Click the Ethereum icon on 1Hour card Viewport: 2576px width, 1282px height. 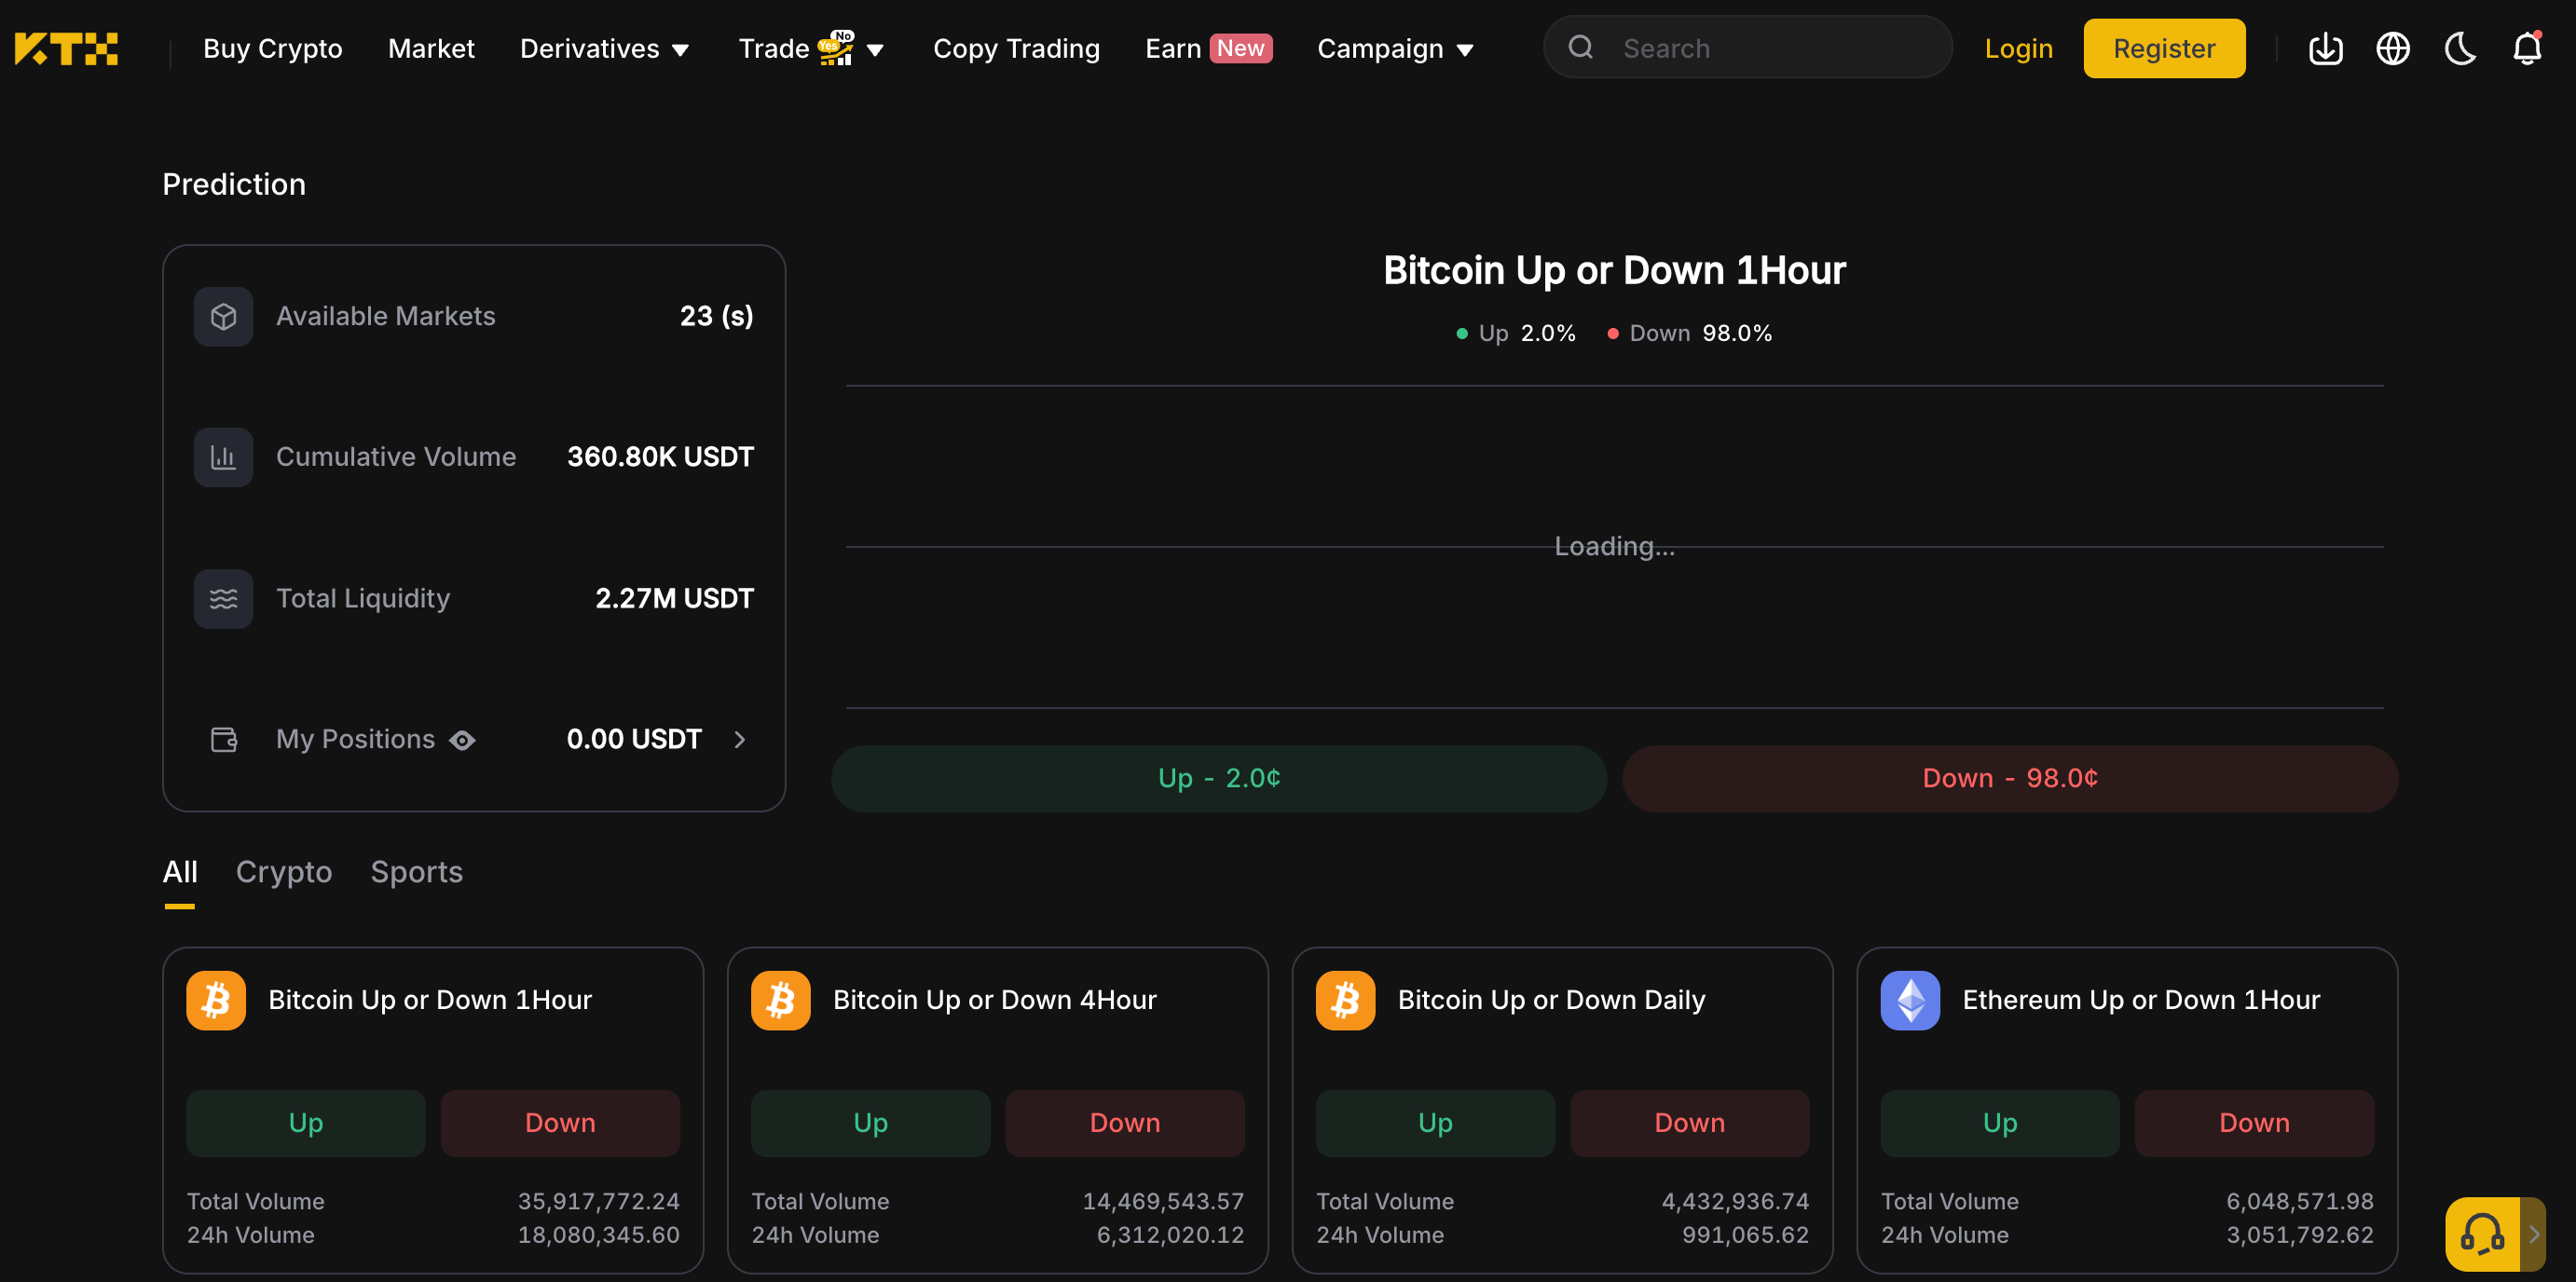point(1910,1000)
